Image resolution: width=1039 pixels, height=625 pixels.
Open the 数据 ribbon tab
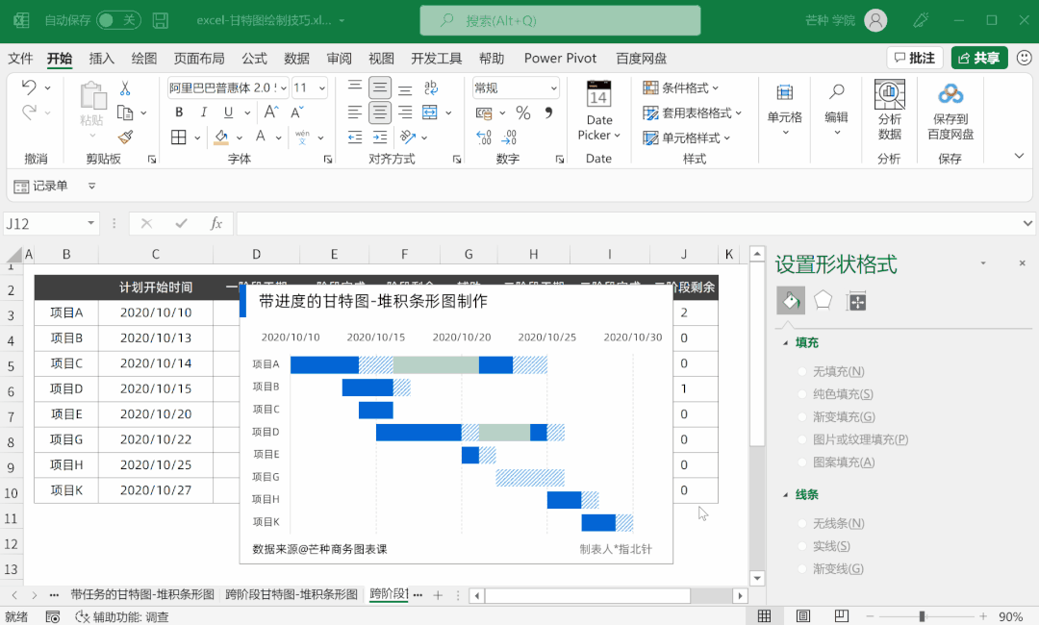[297, 59]
